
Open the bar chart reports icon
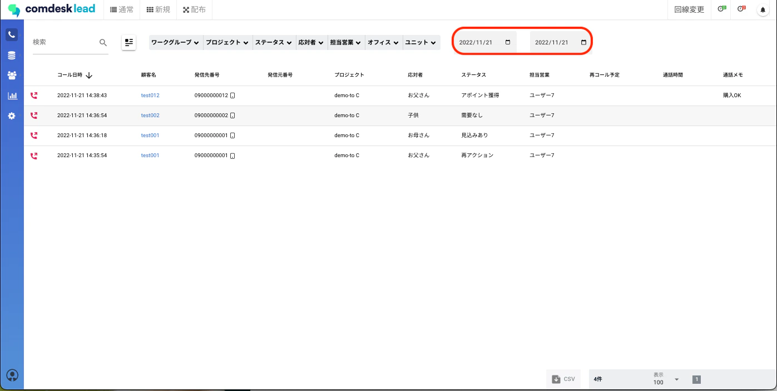[x=12, y=96]
